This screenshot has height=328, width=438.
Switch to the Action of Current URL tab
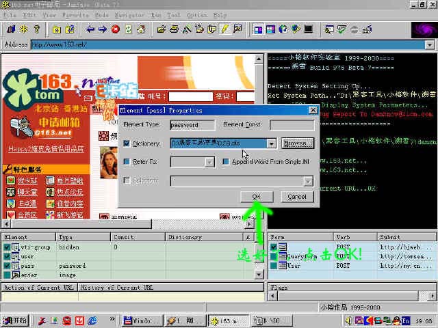point(39,287)
